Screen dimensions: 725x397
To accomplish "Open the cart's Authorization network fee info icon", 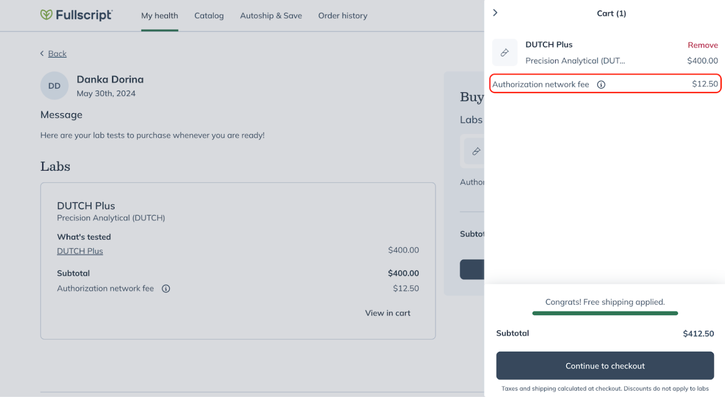I will point(601,85).
